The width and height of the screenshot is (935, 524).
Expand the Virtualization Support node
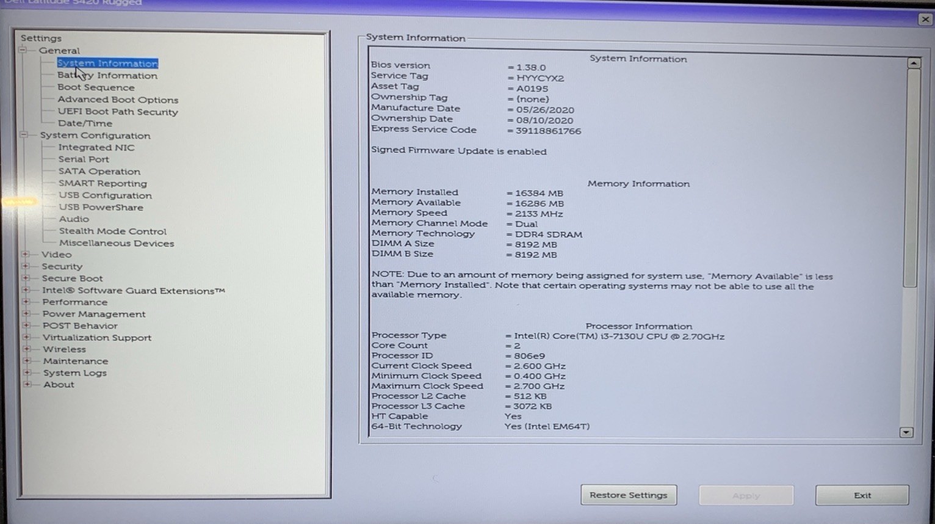26,337
